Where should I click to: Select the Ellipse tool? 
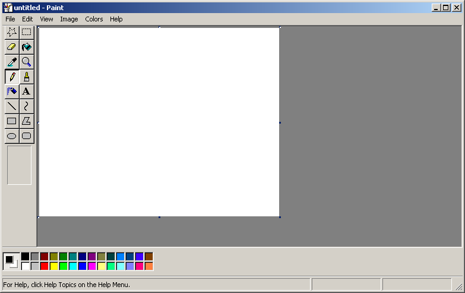(11, 136)
